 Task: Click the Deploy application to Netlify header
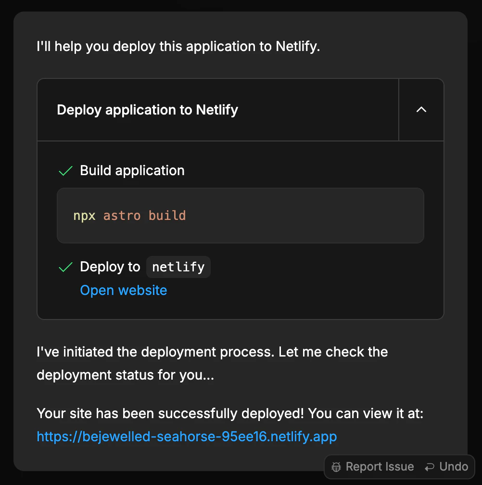tap(147, 110)
